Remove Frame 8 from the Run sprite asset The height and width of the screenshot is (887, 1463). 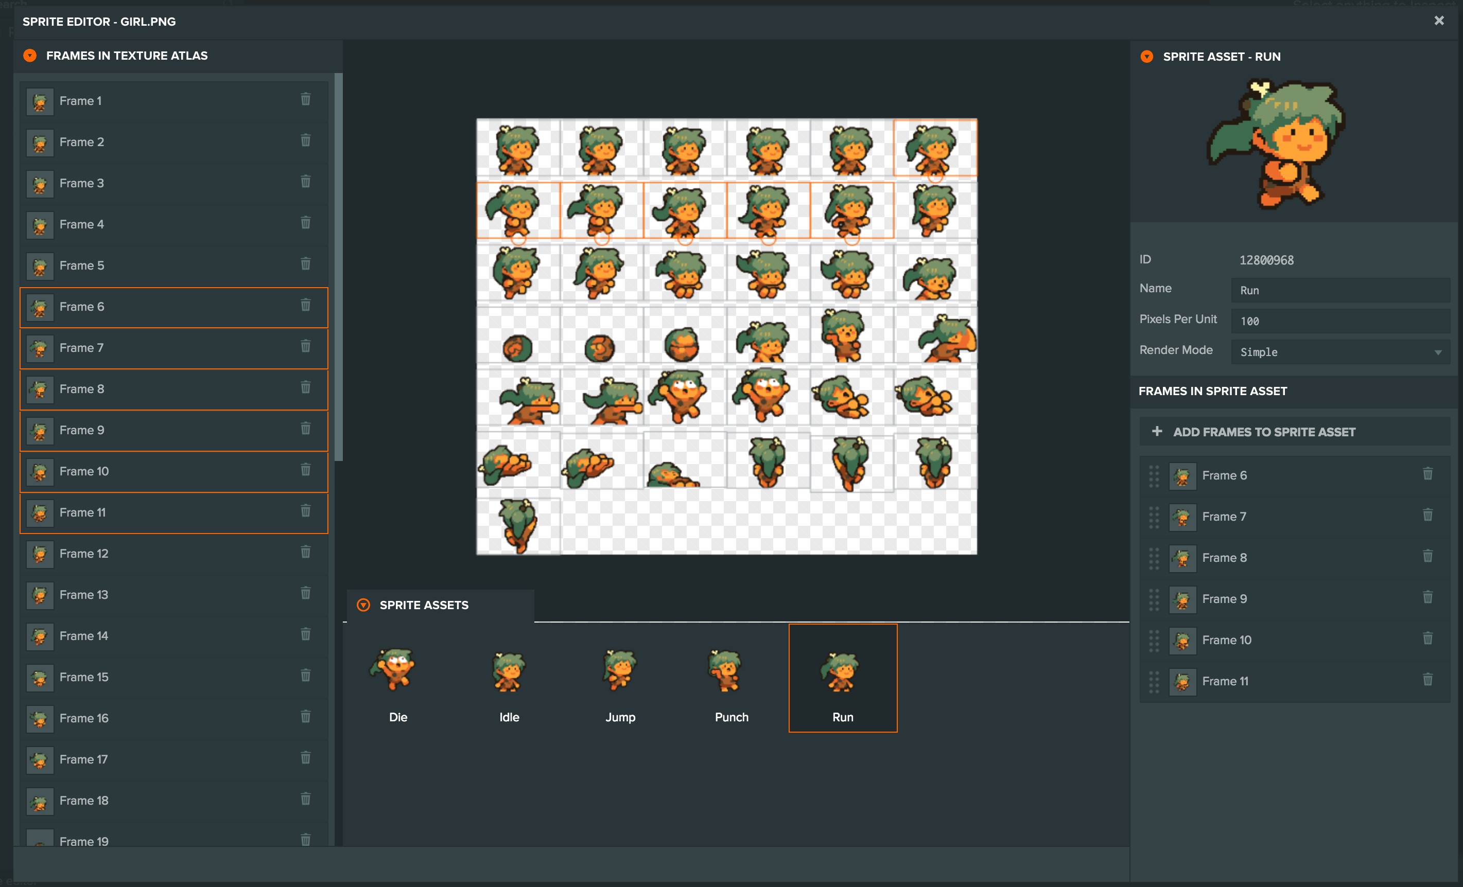[x=1427, y=556]
